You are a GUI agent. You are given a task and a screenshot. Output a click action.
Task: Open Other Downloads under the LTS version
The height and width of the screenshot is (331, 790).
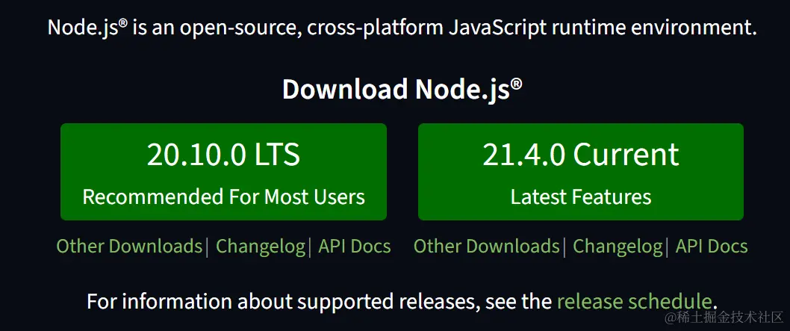click(x=129, y=247)
